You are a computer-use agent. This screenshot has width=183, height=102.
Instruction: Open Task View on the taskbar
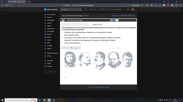[39, 100]
